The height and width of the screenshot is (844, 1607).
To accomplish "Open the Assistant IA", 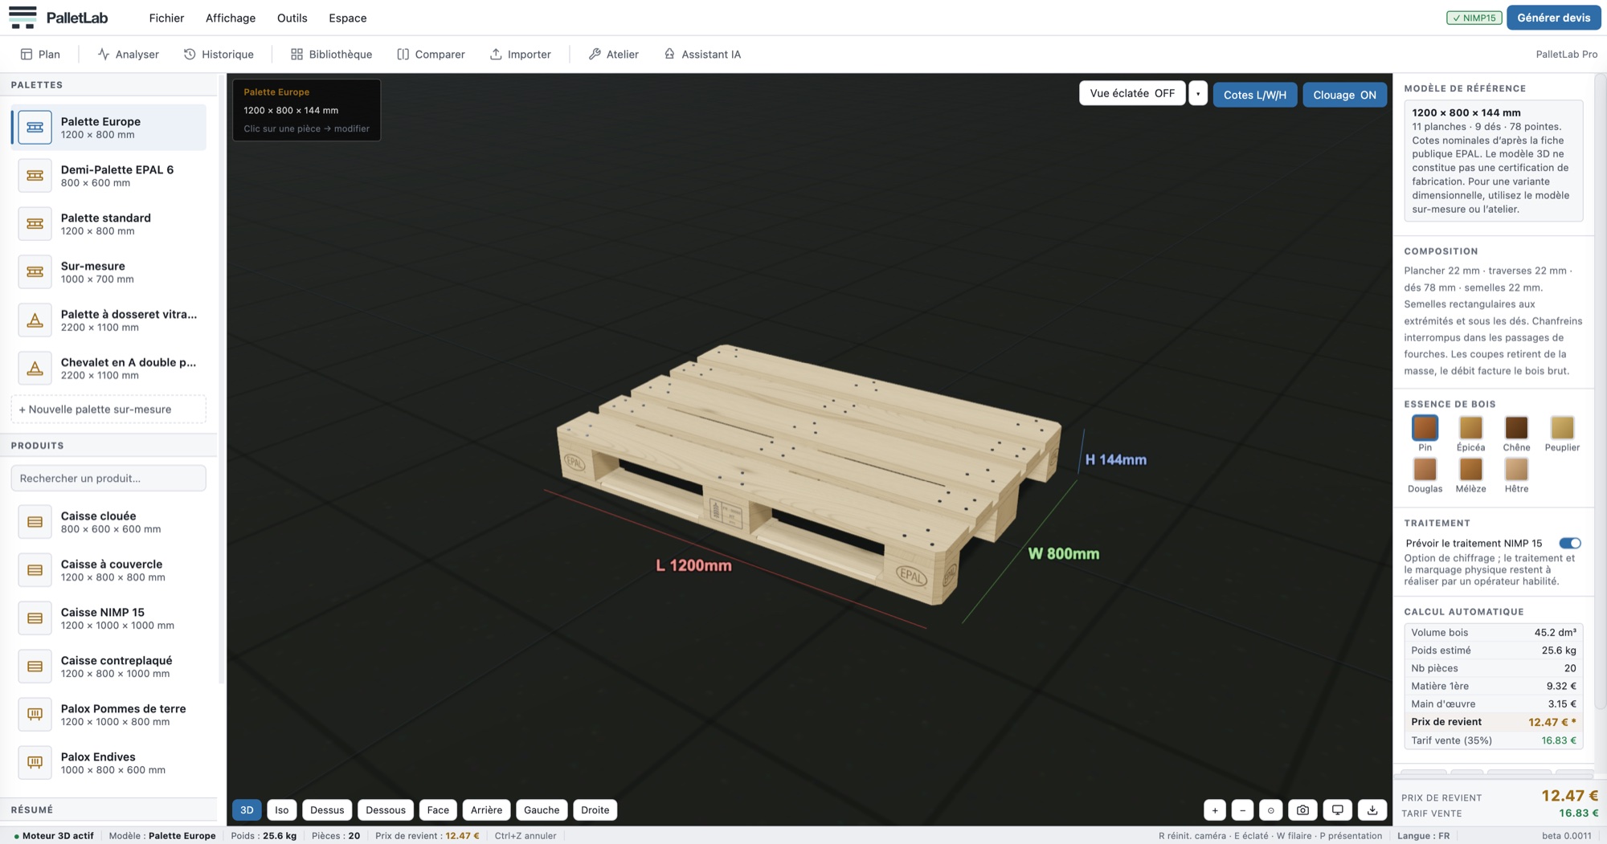I will point(703,54).
